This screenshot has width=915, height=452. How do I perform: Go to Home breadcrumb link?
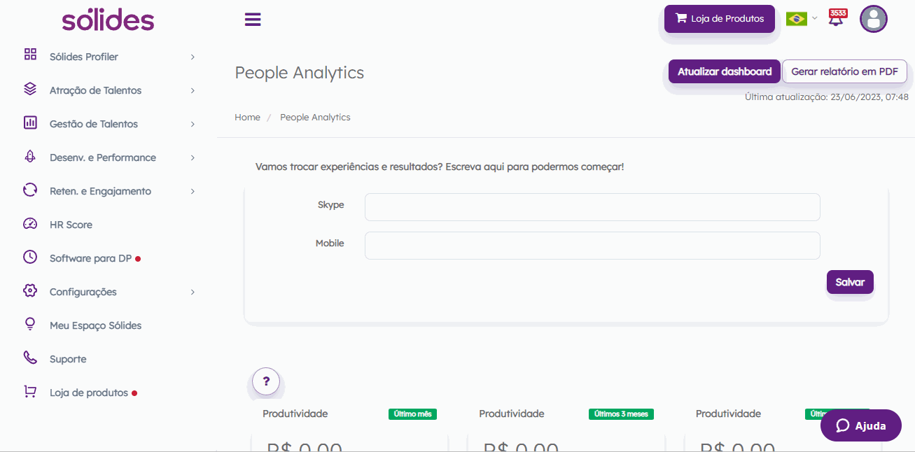(247, 118)
